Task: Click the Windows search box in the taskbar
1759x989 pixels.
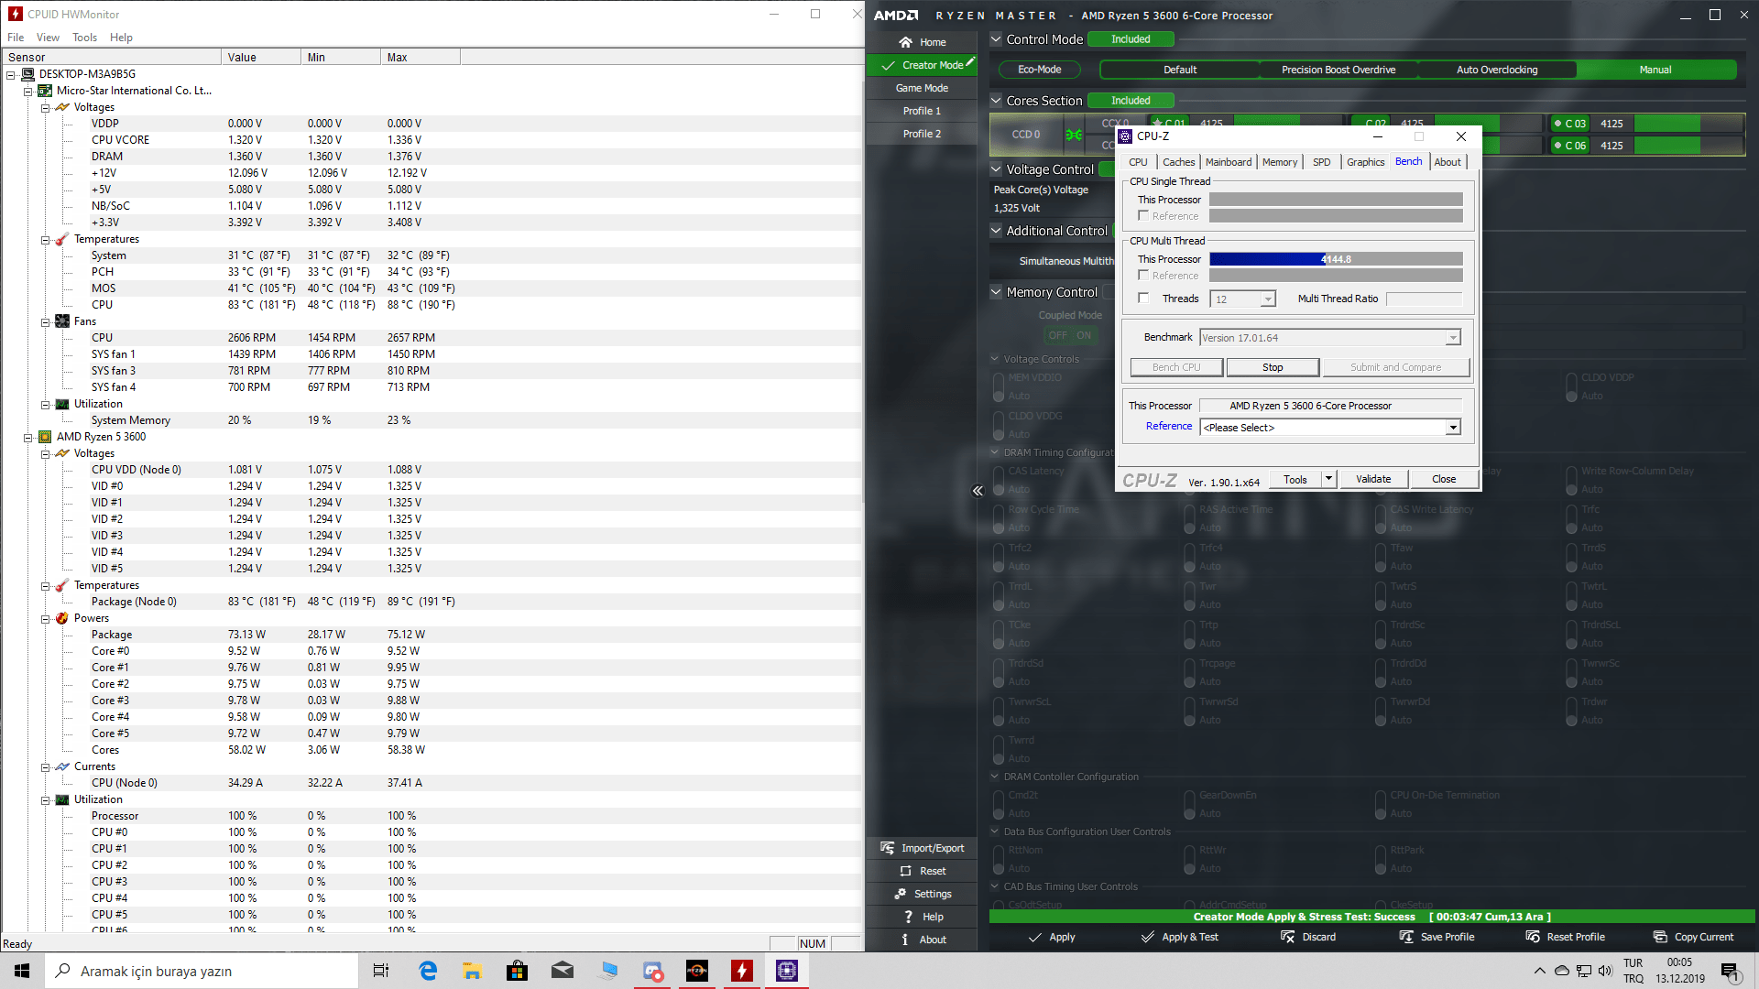Action: [202, 971]
